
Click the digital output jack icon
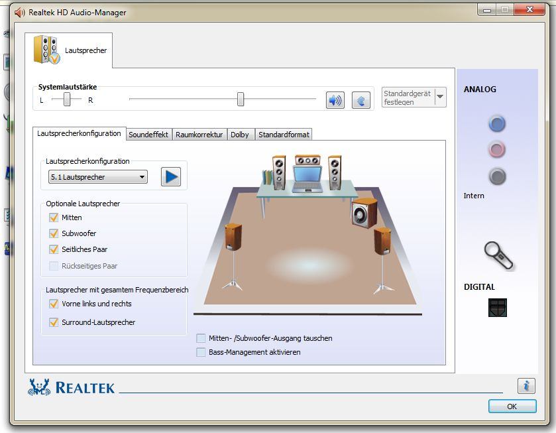click(498, 308)
